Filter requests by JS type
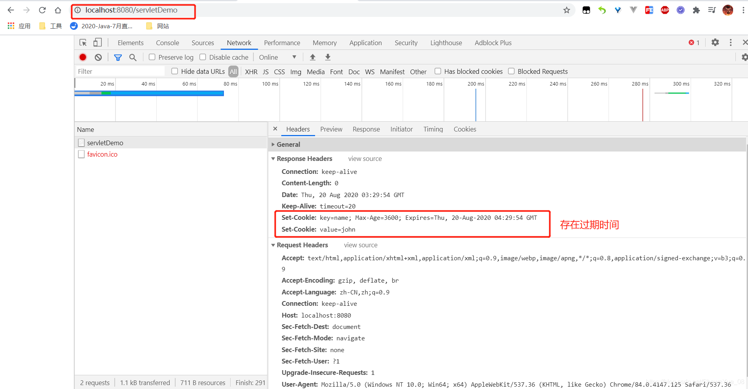748x389 pixels. [266, 71]
